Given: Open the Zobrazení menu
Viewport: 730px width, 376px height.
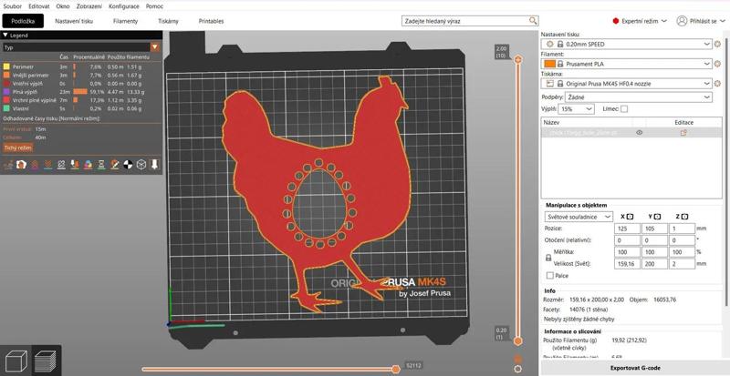Looking at the screenshot, I should [x=89, y=6].
